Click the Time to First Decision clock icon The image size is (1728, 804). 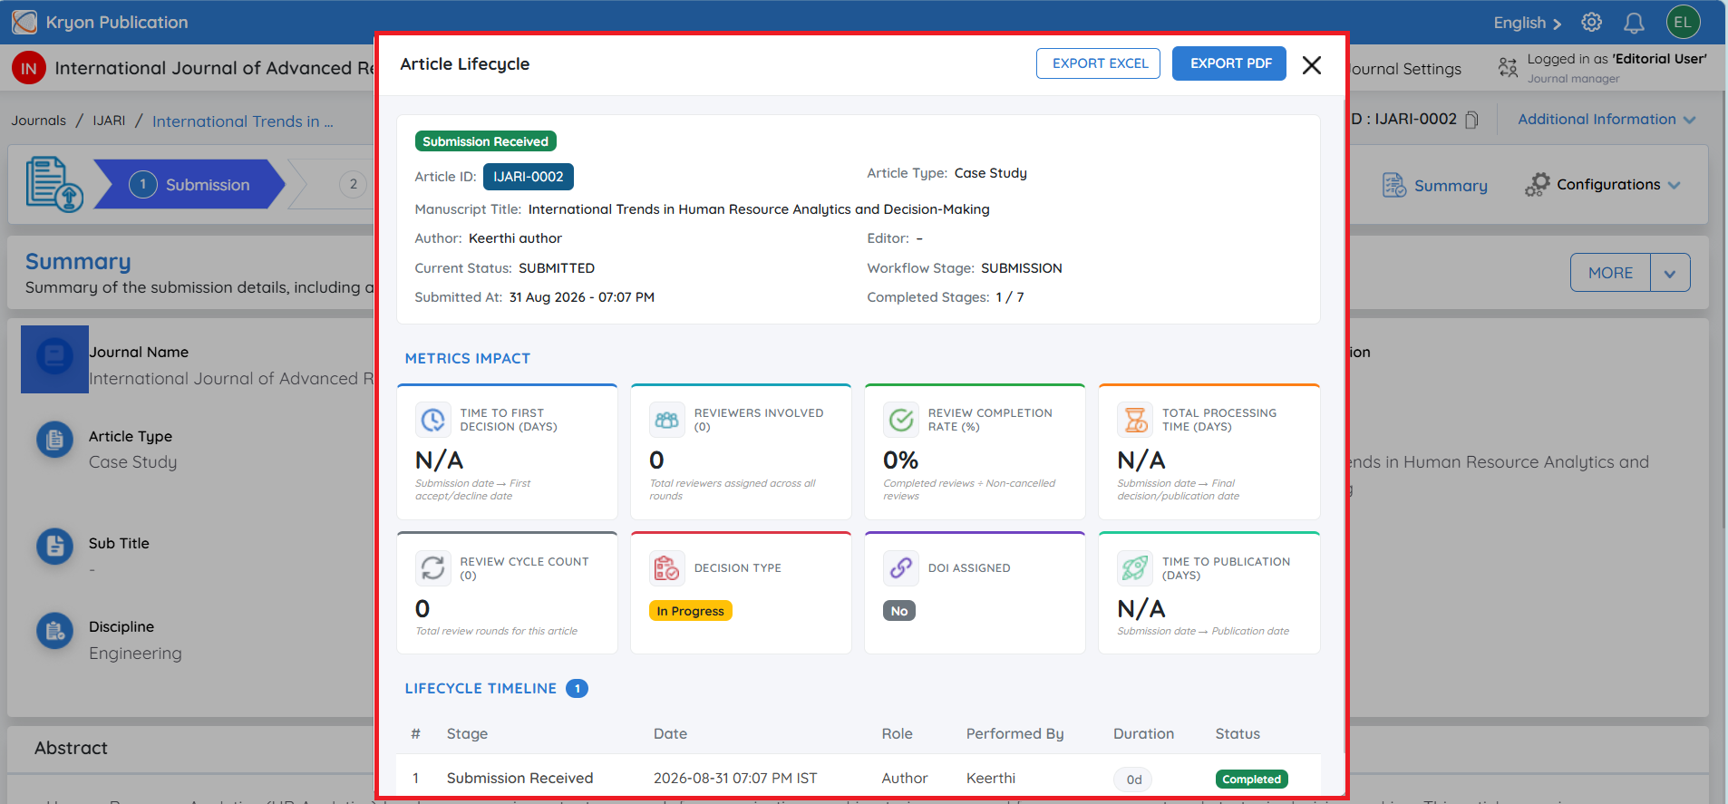pyautogui.click(x=433, y=420)
